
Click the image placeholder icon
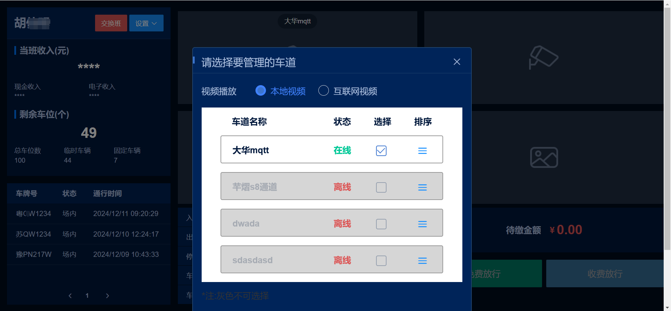point(544,157)
